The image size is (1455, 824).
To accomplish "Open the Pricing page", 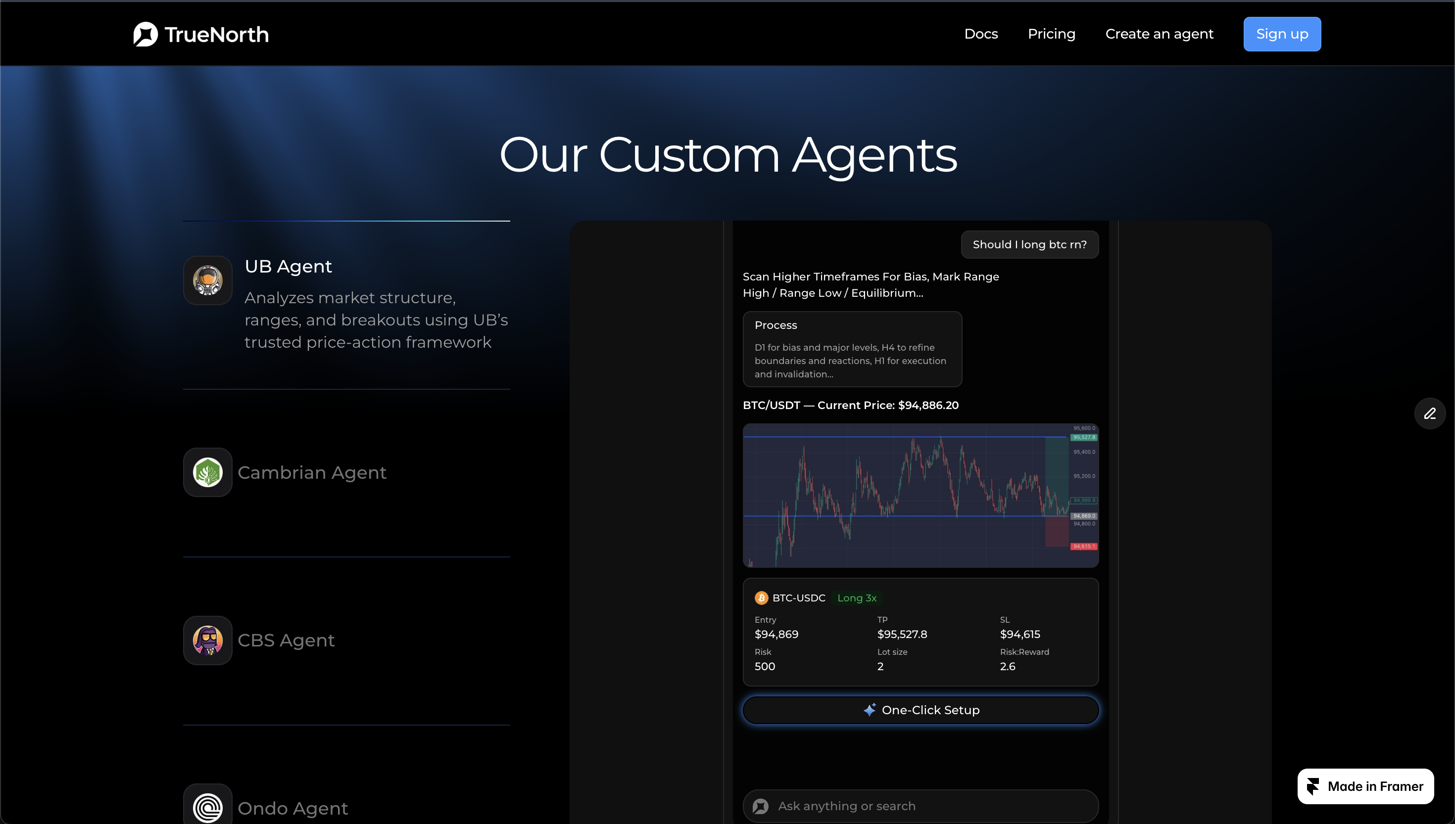I will pos(1051,34).
